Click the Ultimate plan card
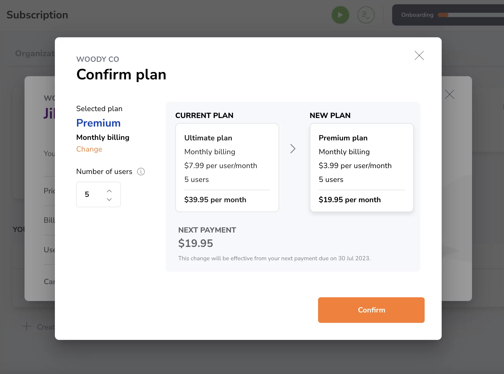The height and width of the screenshot is (374, 504). coord(227,167)
